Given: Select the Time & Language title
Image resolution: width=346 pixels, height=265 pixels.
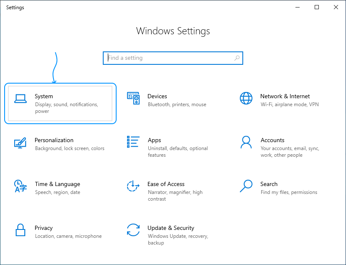Looking at the screenshot, I should [57, 184].
